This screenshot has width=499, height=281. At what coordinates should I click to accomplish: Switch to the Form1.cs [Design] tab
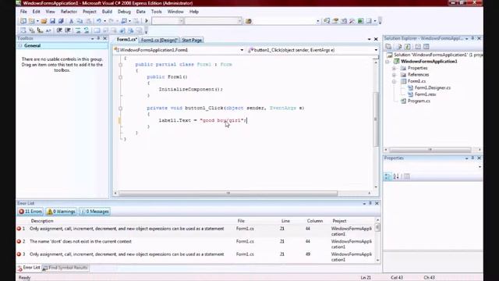(159, 40)
